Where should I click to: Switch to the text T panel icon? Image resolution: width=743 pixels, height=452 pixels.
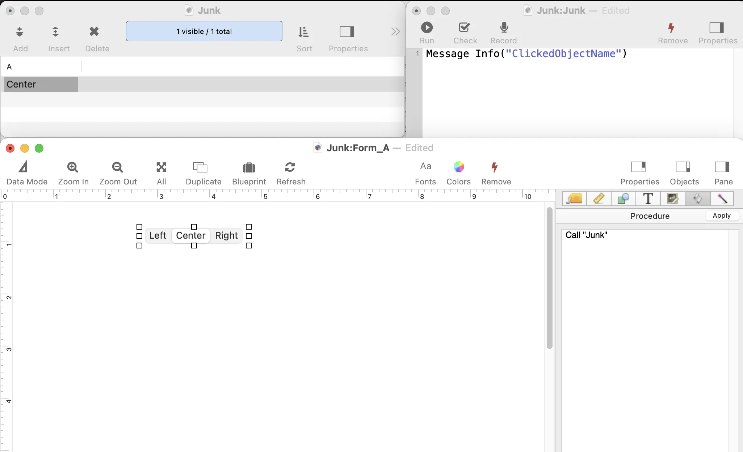(x=648, y=199)
